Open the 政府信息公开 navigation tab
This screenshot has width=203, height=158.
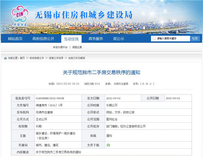coord(43,39)
